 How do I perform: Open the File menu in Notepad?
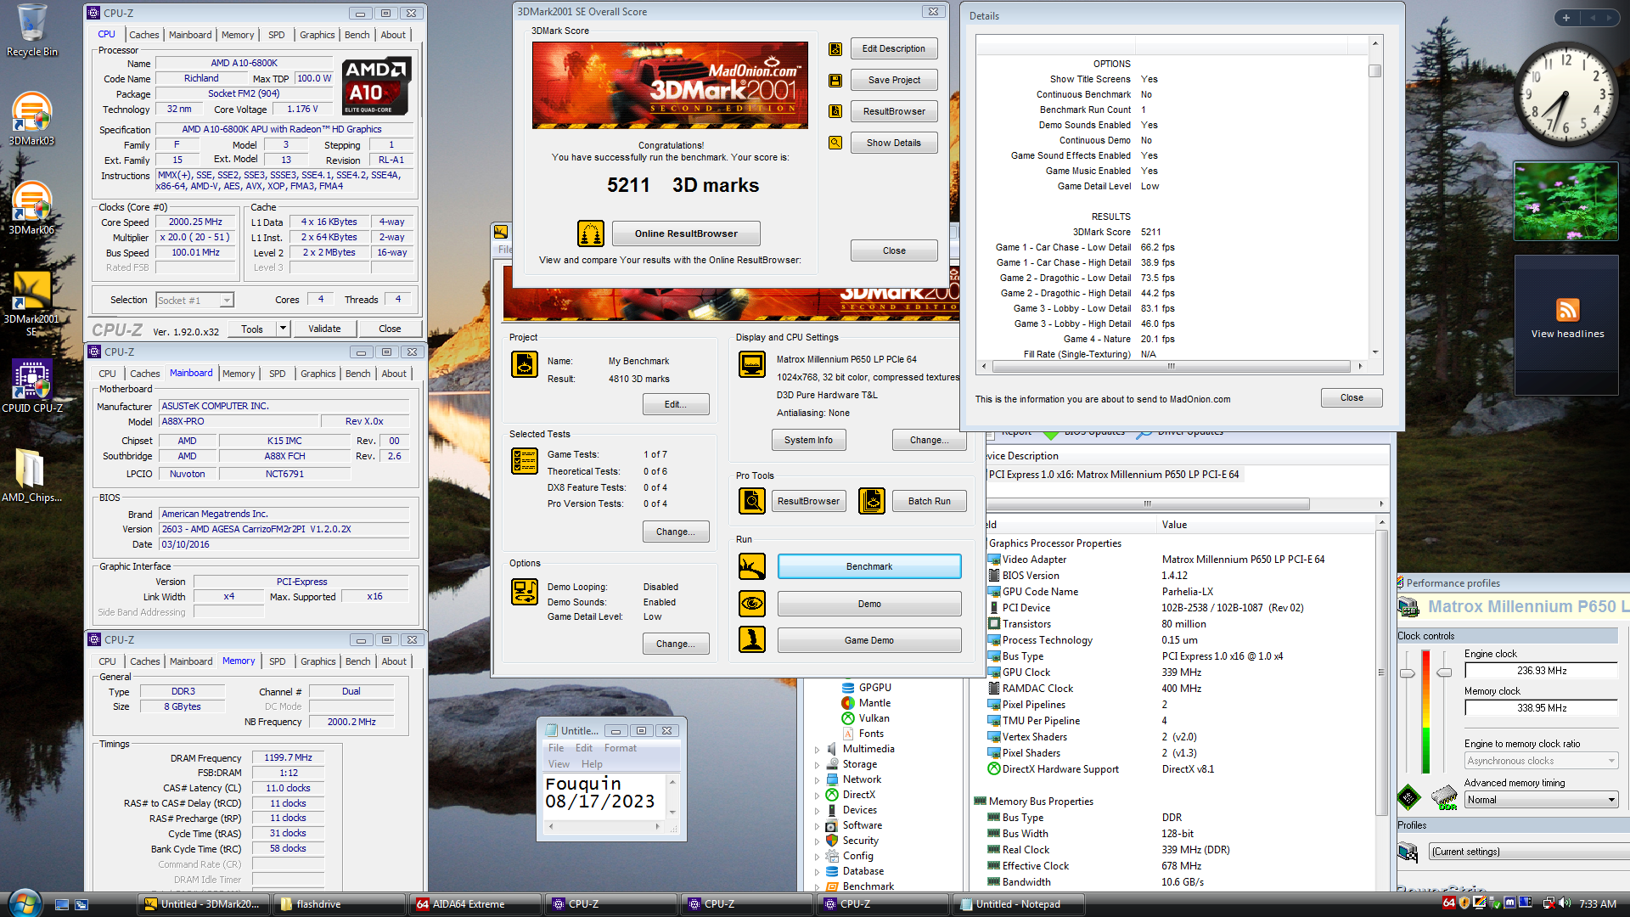[x=556, y=748]
